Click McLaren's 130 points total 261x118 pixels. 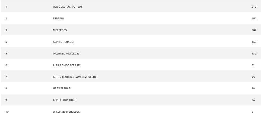pos(254,53)
